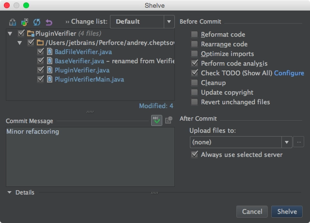Image resolution: width=310 pixels, height=223 pixels.
Task: Click the Configure TODO link
Action: click(289, 73)
